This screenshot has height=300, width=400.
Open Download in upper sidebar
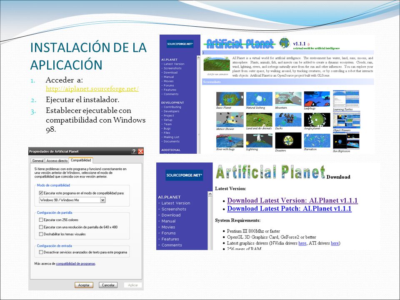coord(170,72)
